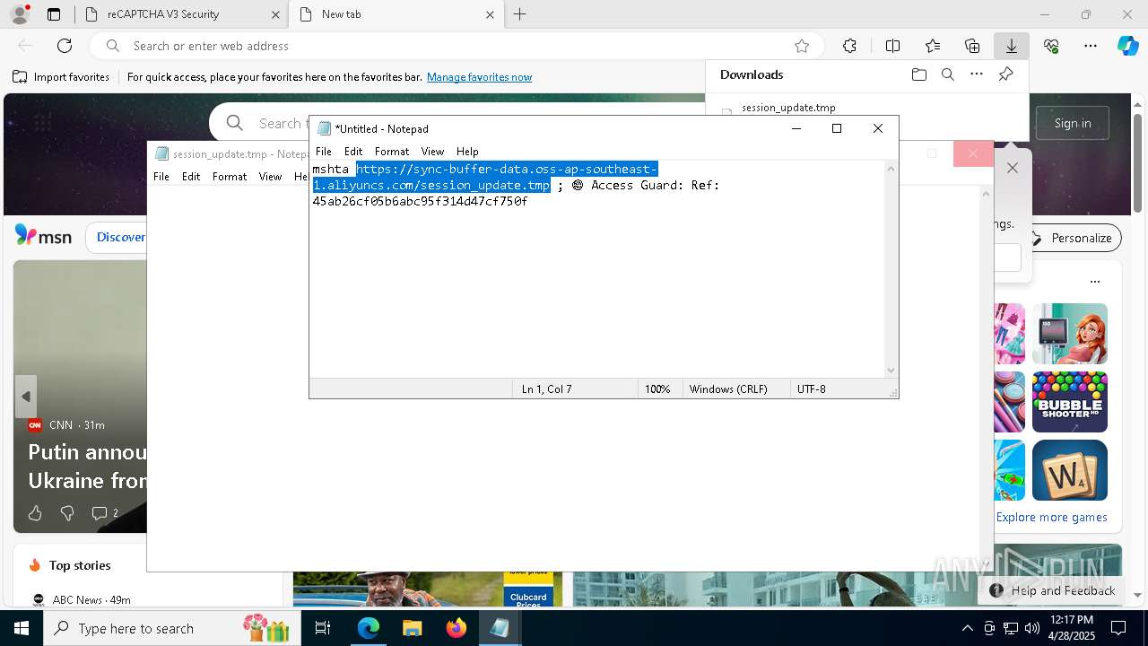Open Edit menu in Untitled Notepad

[x=353, y=152]
